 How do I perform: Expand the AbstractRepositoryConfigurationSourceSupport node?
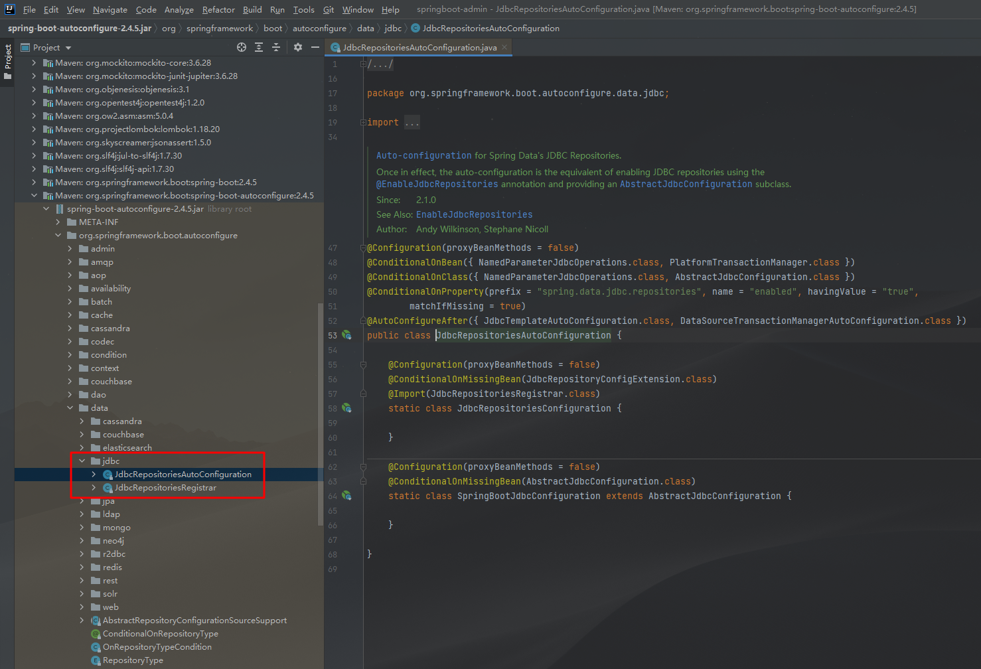coord(82,621)
